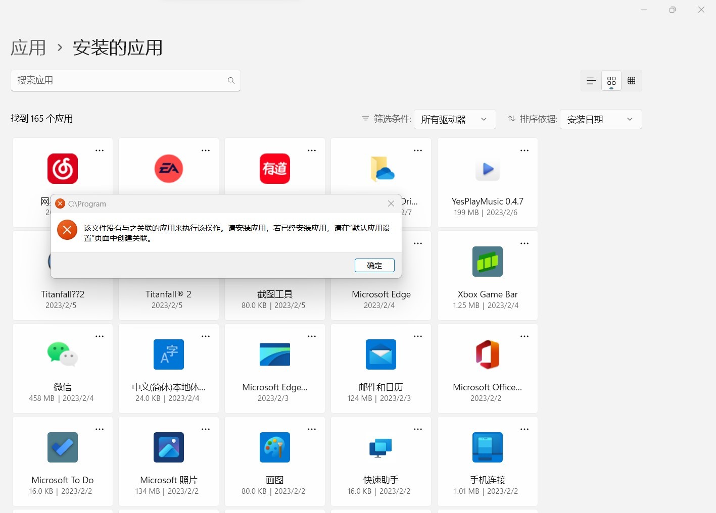This screenshot has height=513, width=716.
Task: Click the WeChat (微信) icon
Action: (x=63, y=354)
